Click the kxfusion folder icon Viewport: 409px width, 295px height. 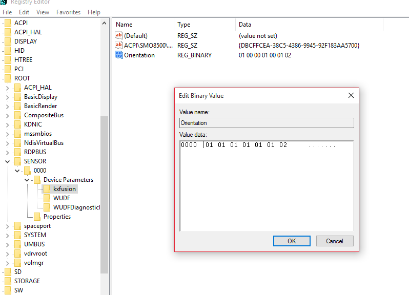point(47,189)
